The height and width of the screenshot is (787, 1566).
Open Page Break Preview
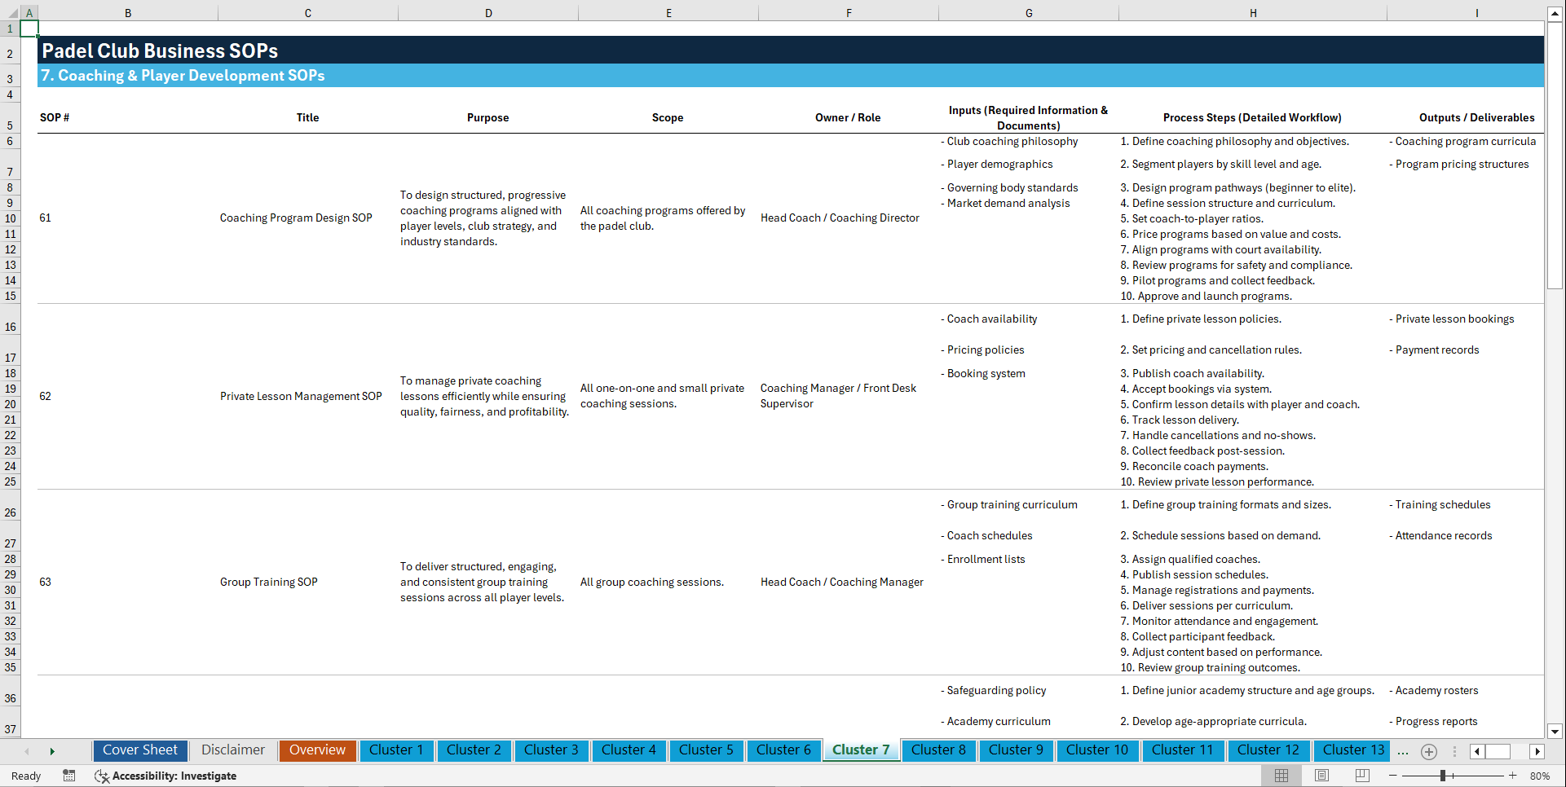[1361, 776]
